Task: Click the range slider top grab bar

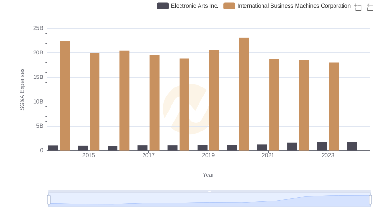Action: [x=209, y=191]
